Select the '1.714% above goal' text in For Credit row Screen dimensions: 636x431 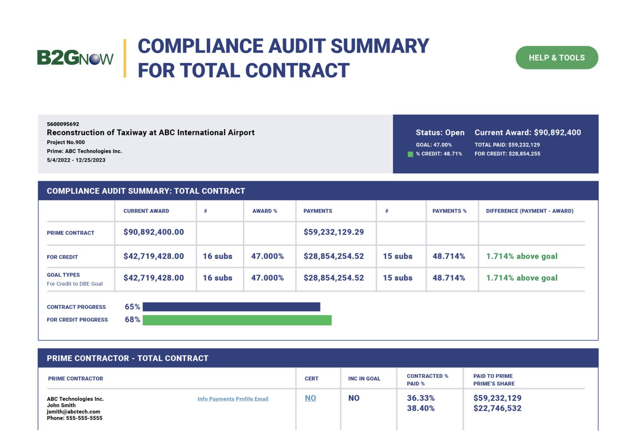521,256
